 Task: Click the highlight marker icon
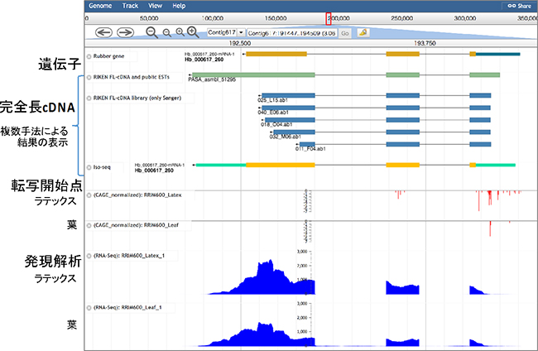(x=363, y=32)
